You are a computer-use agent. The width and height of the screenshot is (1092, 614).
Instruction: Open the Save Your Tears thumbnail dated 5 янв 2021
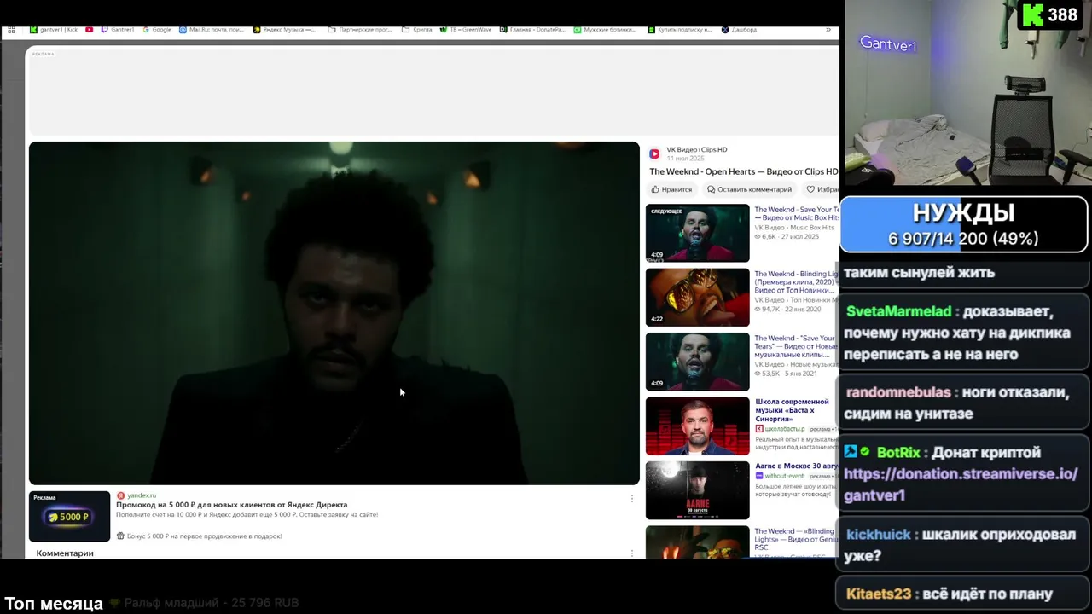coord(697,362)
